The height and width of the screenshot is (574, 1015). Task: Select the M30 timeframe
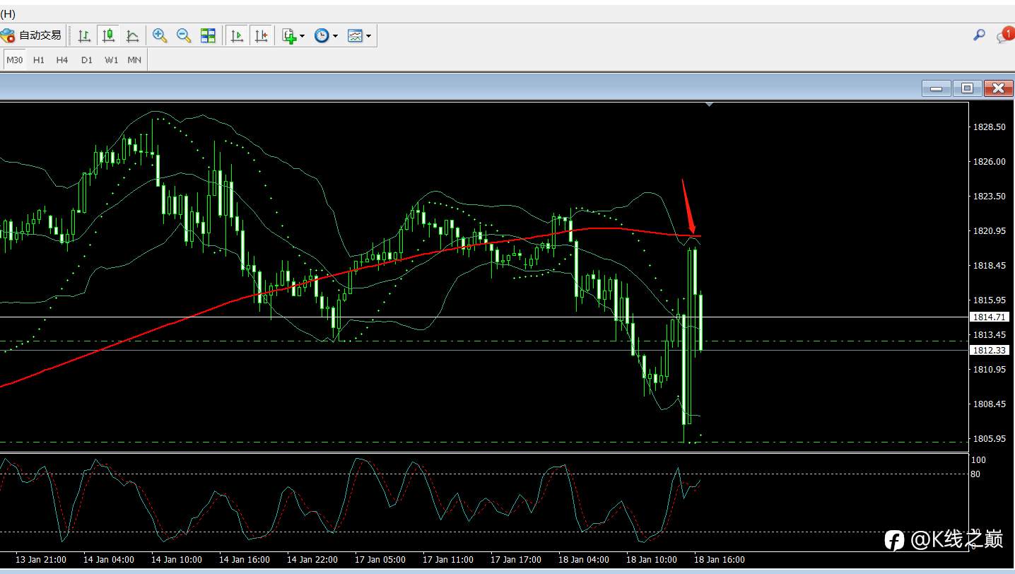(x=15, y=60)
